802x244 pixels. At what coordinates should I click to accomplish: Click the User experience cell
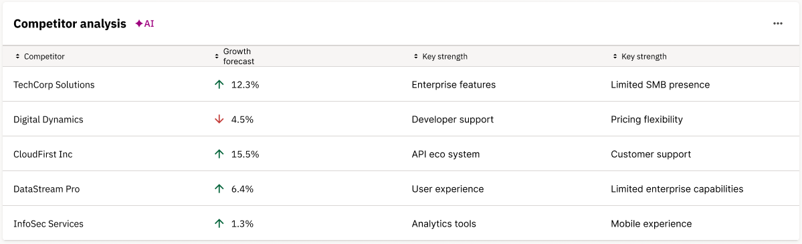pyautogui.click(x=447, y=189)
